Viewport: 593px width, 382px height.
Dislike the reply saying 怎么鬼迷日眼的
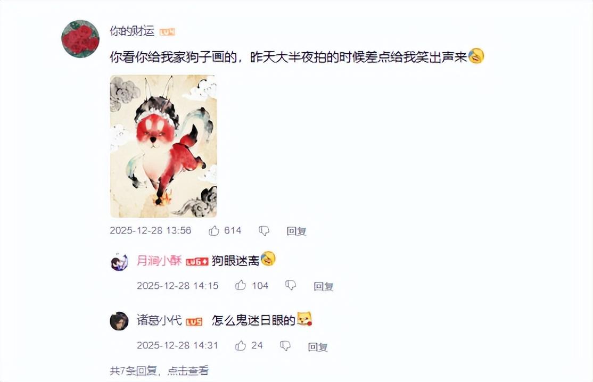[285, 345]
